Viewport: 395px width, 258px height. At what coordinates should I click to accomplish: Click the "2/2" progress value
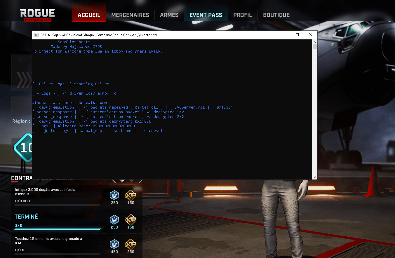coord(19,226)
